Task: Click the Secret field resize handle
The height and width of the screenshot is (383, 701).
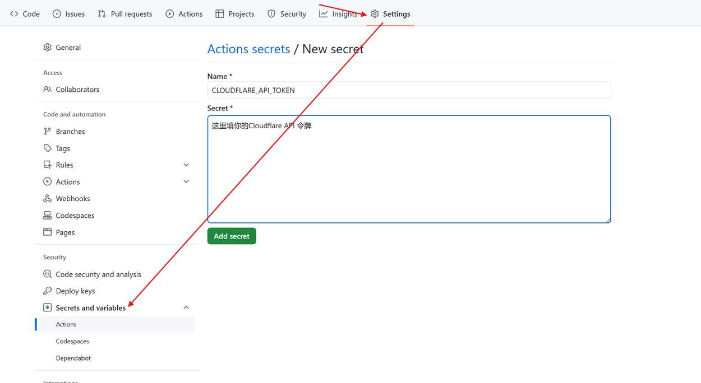Action: coord(607,219)
